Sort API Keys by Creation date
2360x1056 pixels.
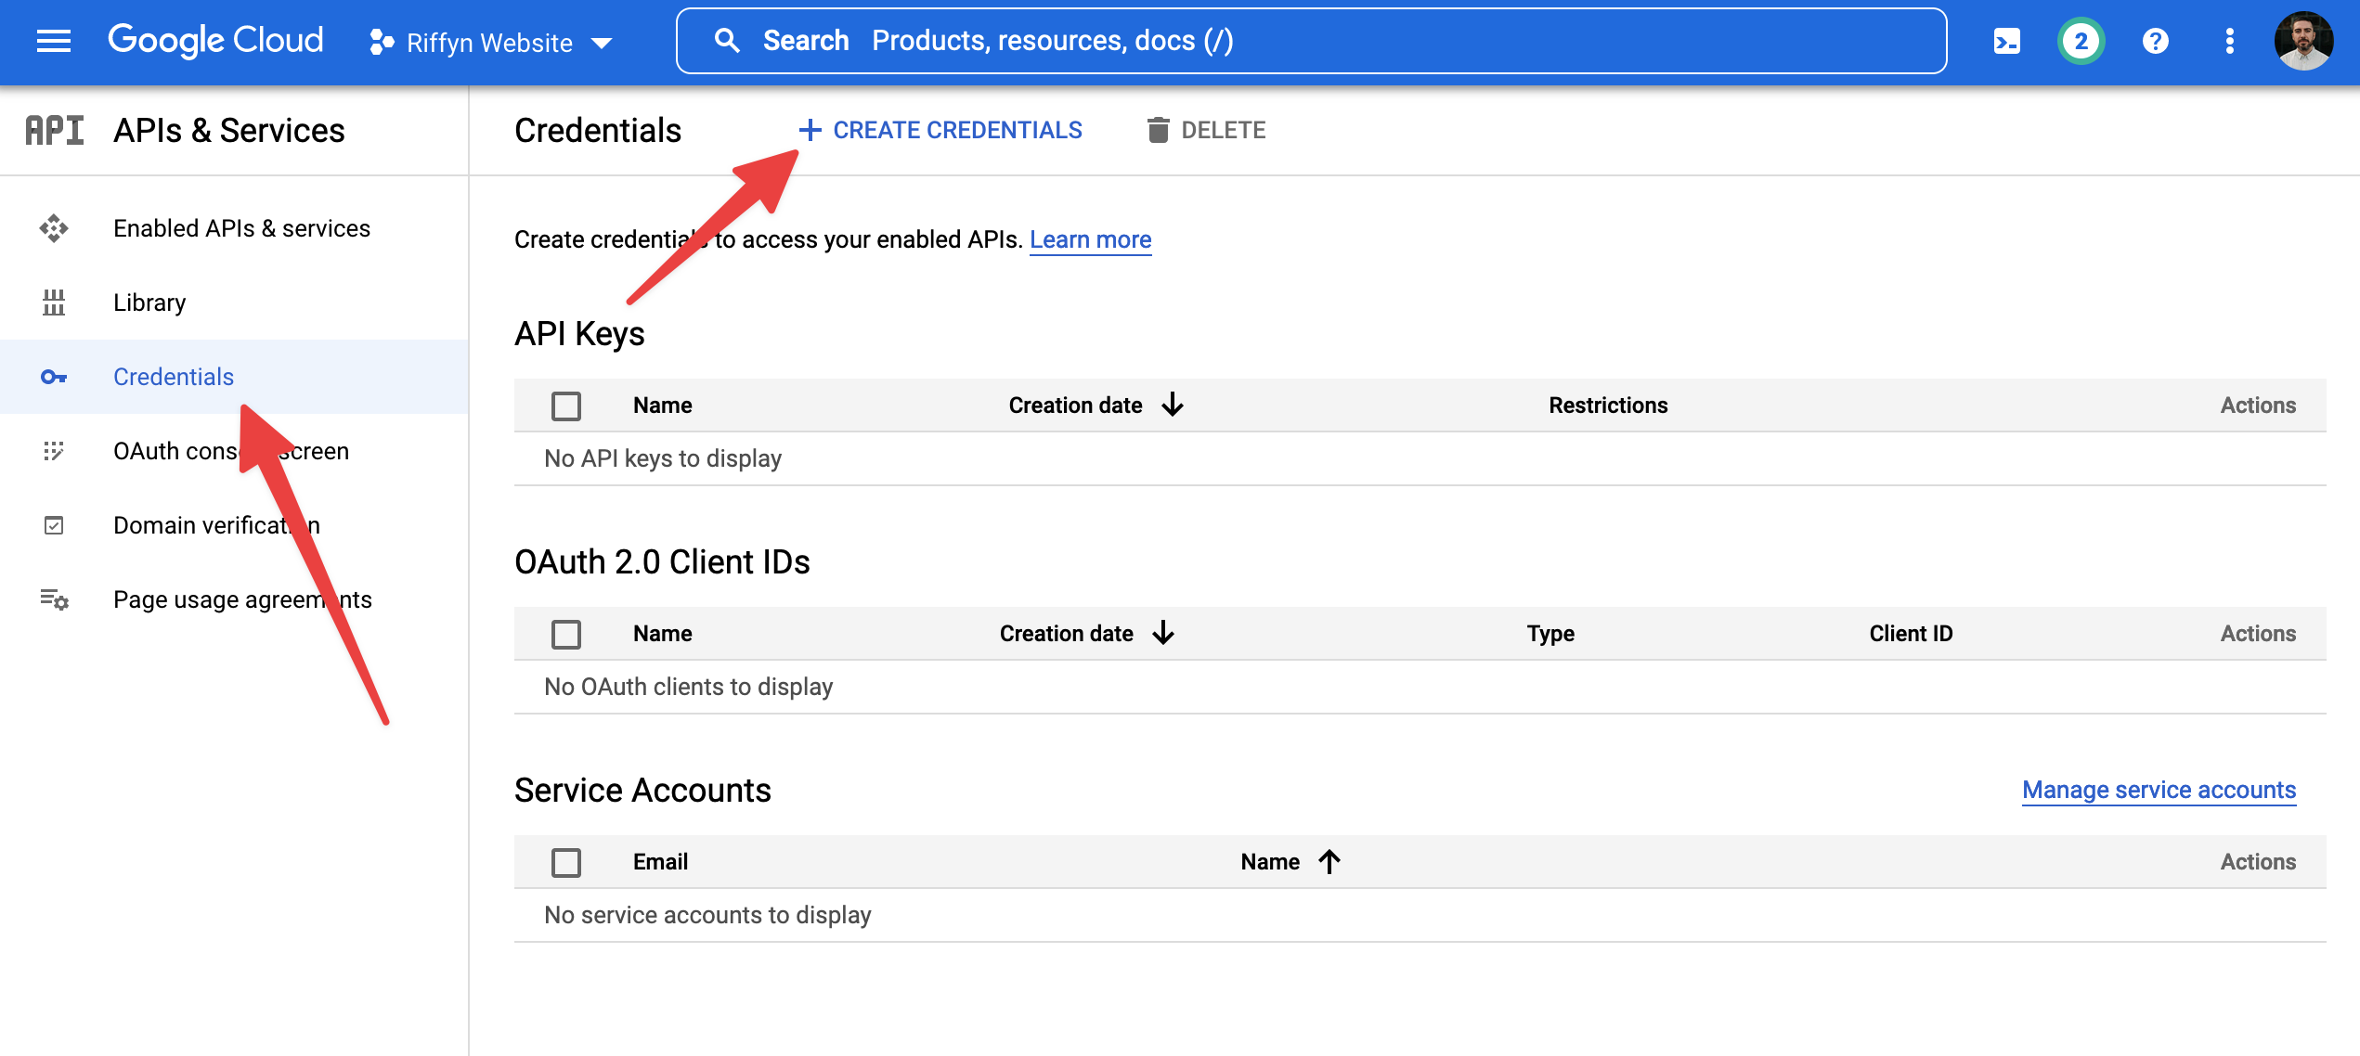pyautogui.click(x=1075, y=406)
